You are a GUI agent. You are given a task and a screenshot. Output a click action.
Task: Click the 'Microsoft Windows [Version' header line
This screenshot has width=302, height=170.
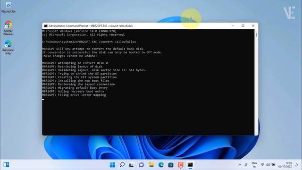click(79, 31)
